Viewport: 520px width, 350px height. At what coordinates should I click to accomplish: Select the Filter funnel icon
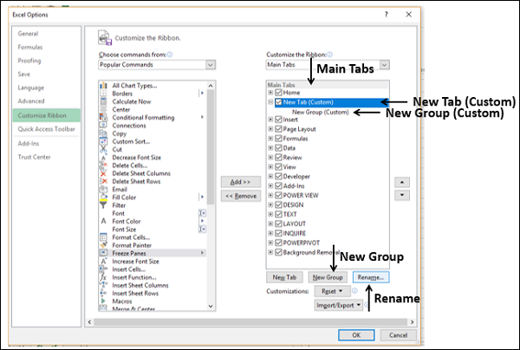(x=103, y=204)
